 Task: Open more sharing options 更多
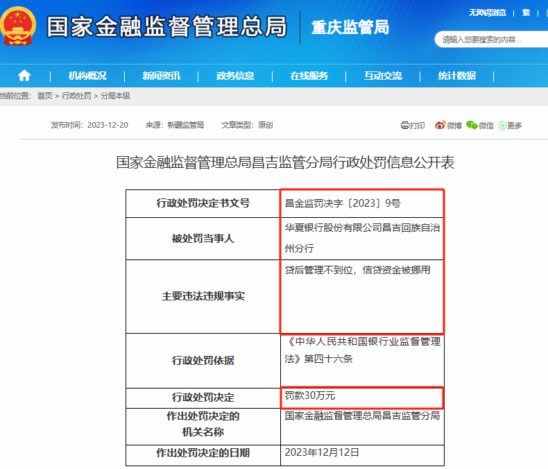510,126
